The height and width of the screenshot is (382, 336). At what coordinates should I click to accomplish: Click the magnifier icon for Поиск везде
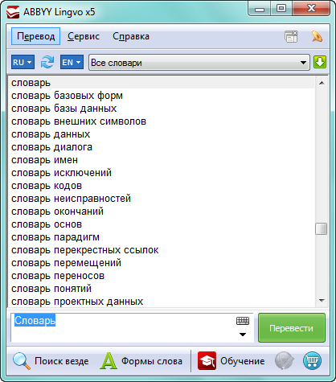(x=21, y=361)
